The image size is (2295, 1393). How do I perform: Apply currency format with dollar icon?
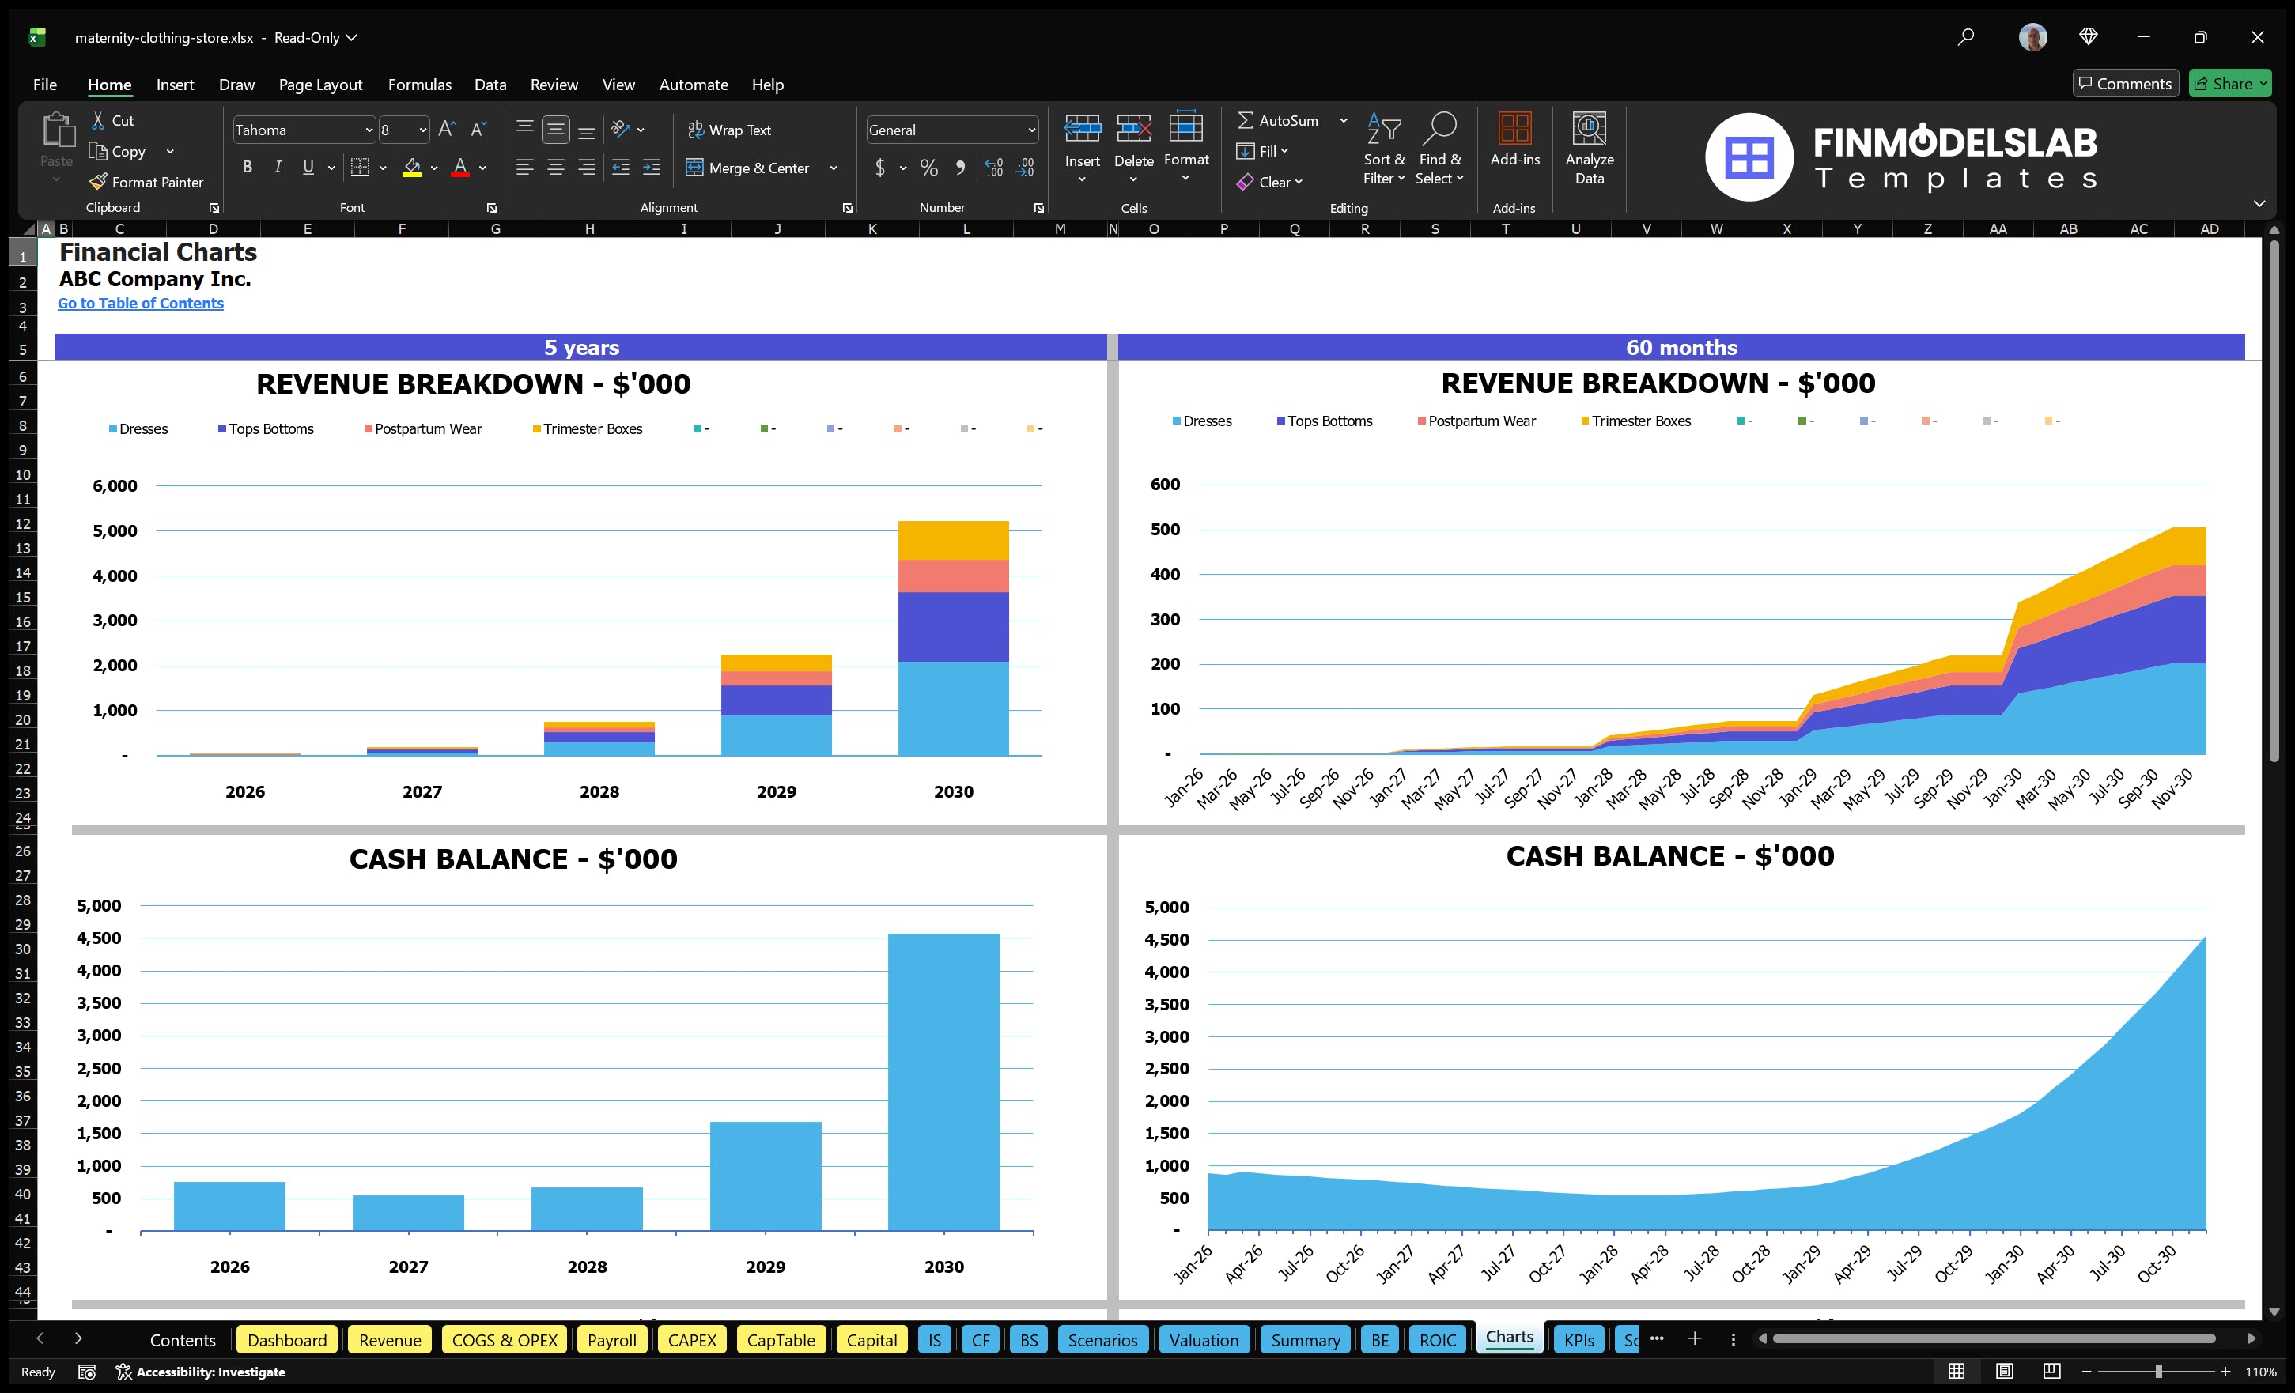point(880,168)
